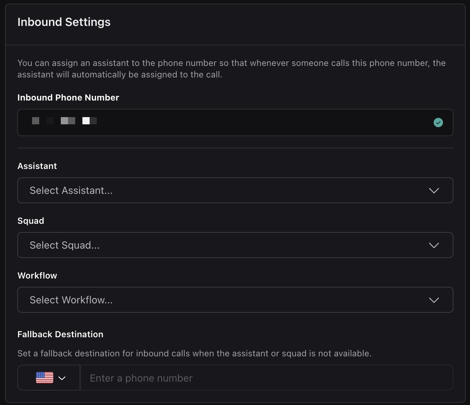Click the blurred phone number text
470x405 pixels.
(64, 121)
